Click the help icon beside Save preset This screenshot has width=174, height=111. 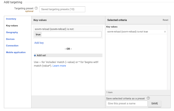point(148,98)
